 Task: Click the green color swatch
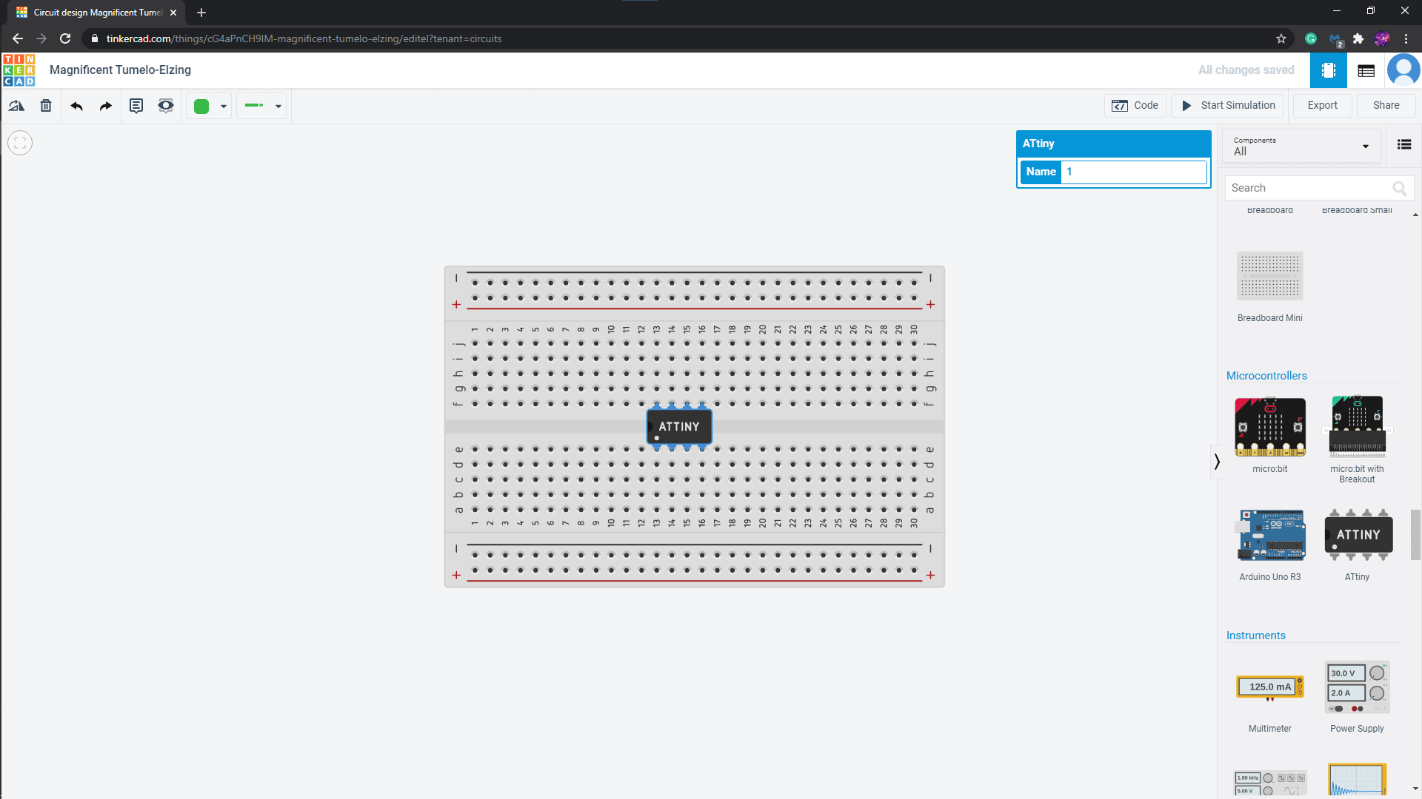201,106
